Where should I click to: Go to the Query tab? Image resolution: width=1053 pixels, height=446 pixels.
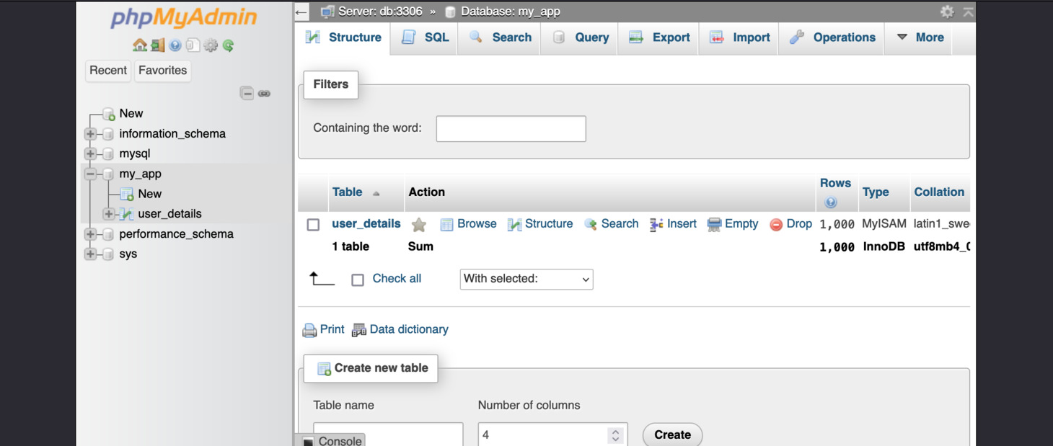coord(580,37)
